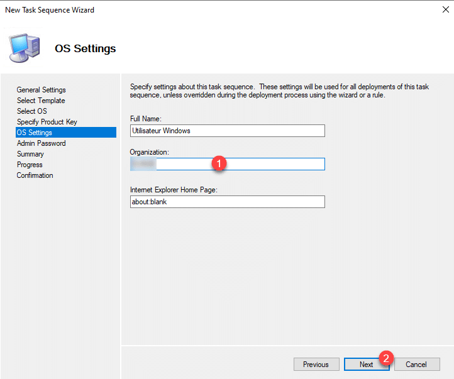Click the red number 2 annotation badge
Screen dimensions: 454x379
[x=387, y=358]
